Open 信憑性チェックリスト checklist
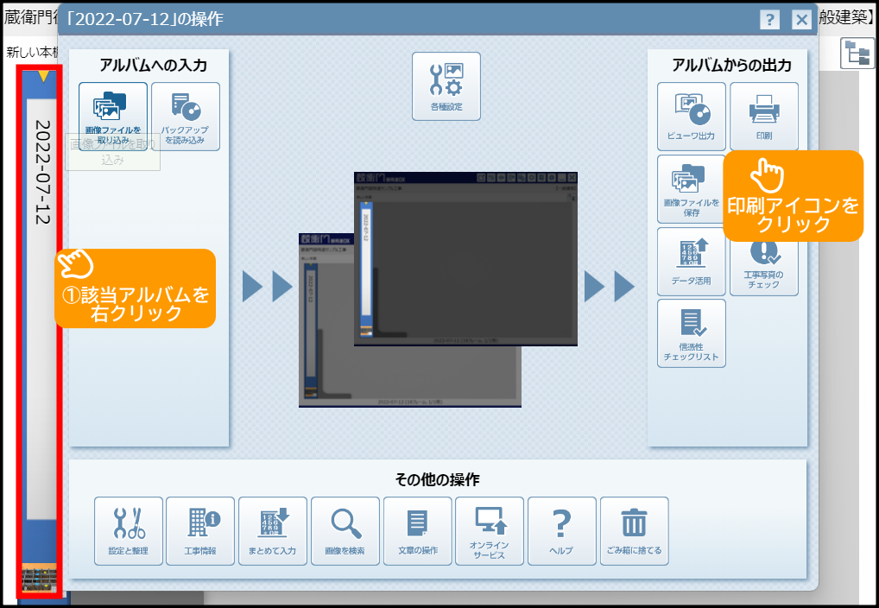The image size is (879, 608). tap(691, 333)
